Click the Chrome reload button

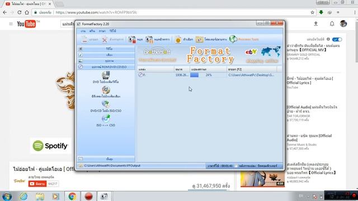20,12
